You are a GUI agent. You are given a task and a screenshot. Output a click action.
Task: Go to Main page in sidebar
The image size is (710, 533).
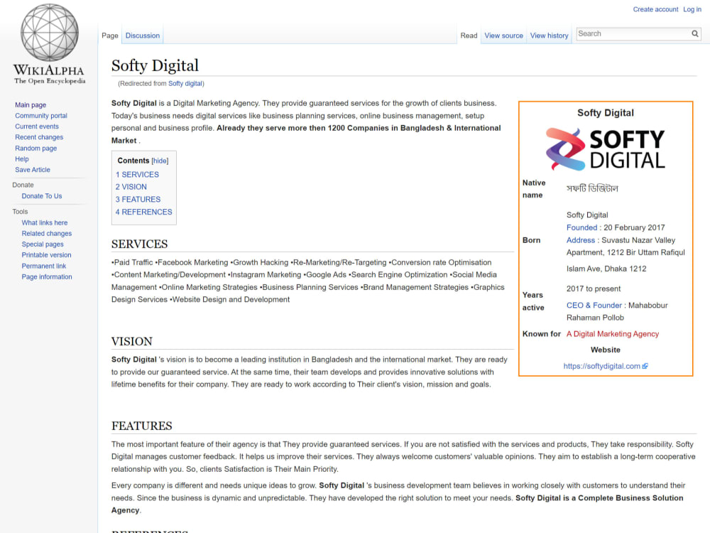31,104
